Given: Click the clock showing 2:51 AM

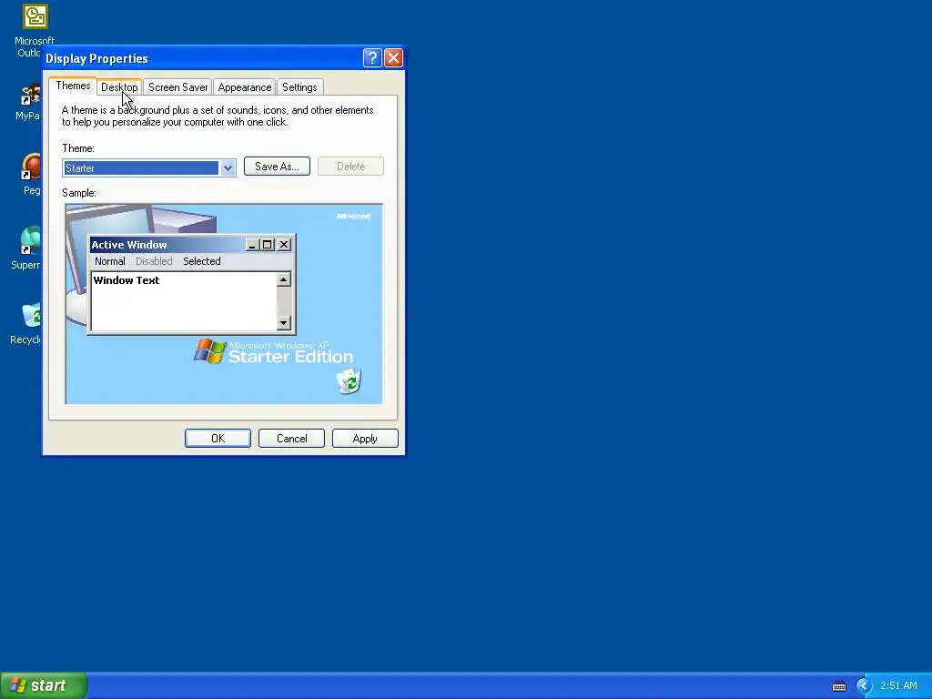Looking at the screenshot, I should tap(898, 685).
